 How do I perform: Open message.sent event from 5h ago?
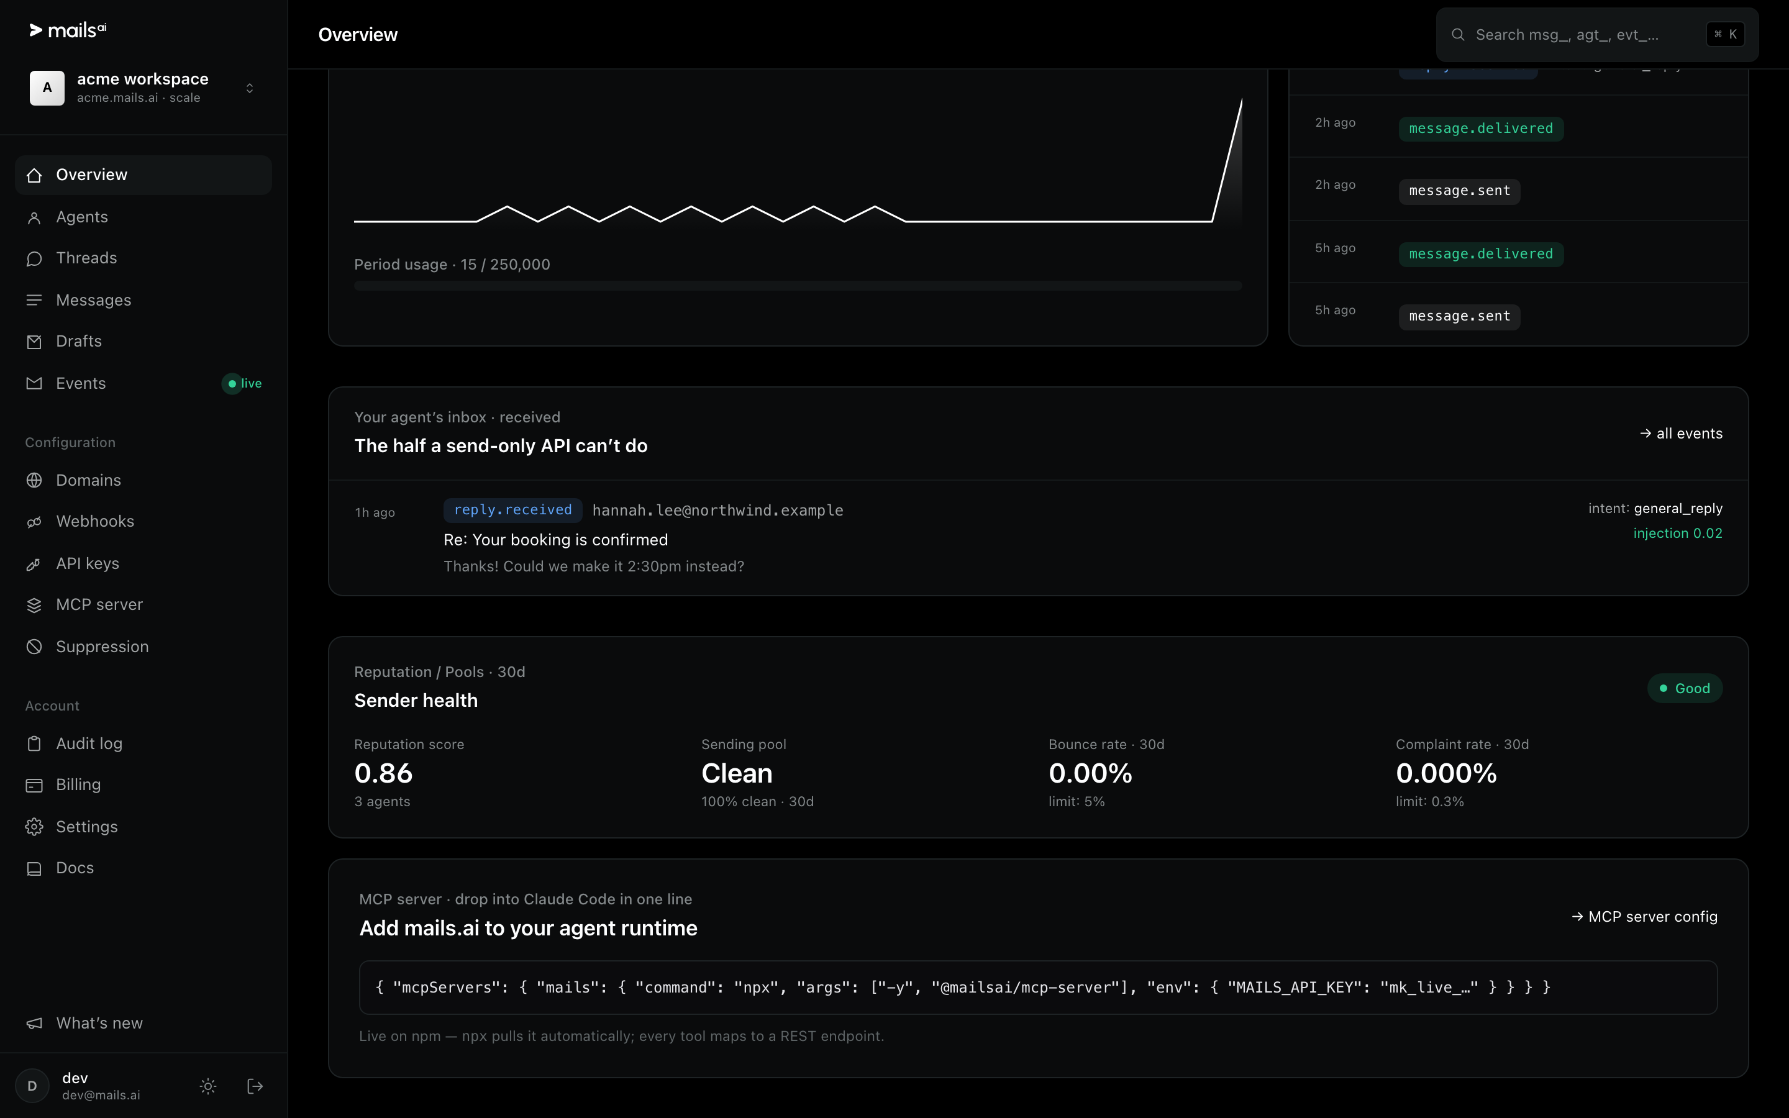pyautogui.click(x=1459, y=317)
